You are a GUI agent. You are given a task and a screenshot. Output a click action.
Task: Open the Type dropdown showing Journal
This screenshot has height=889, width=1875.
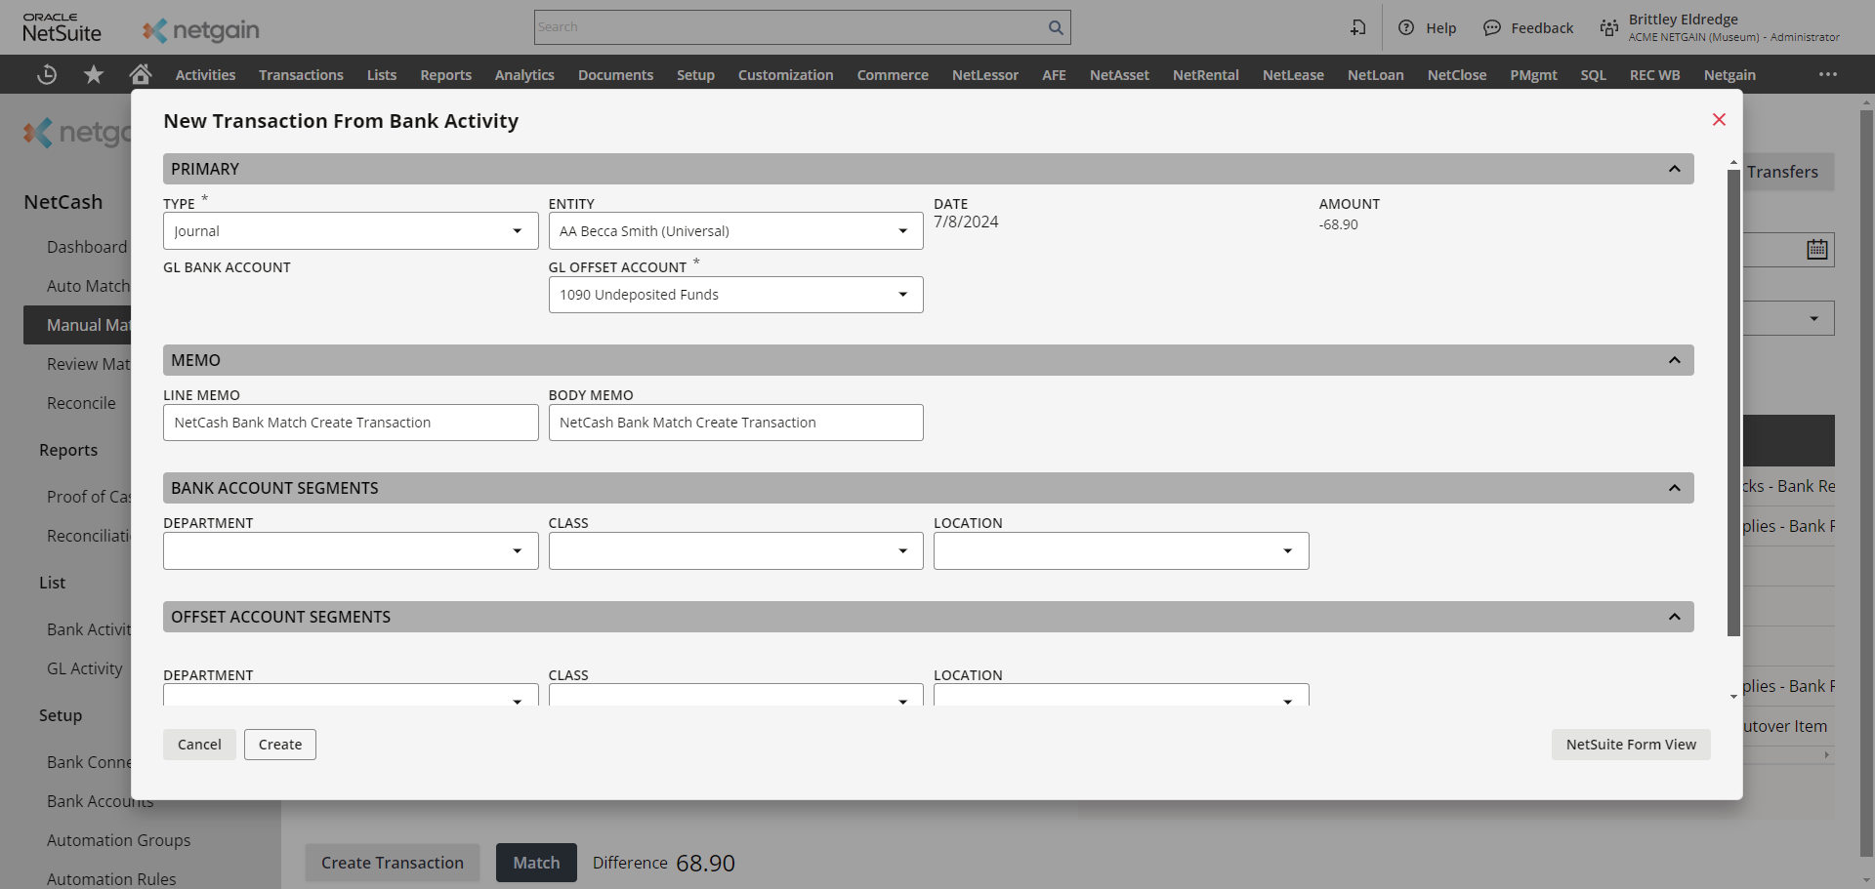350,231
